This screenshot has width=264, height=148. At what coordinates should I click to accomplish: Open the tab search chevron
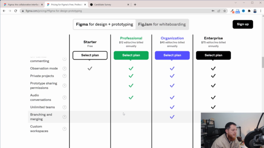pyautogui.click(x=236, y=3)
